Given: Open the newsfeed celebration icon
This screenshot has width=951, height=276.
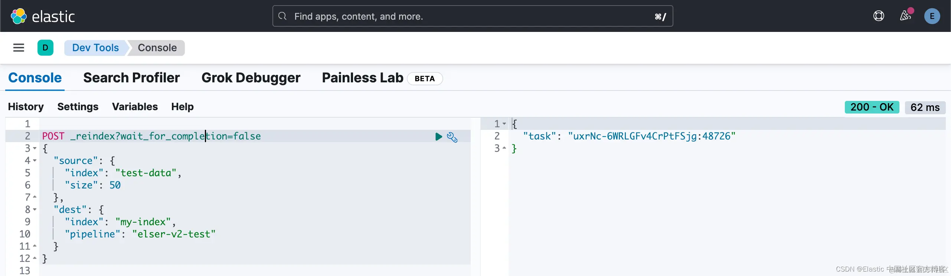Looking at the screenshot, I should point(905,16).
